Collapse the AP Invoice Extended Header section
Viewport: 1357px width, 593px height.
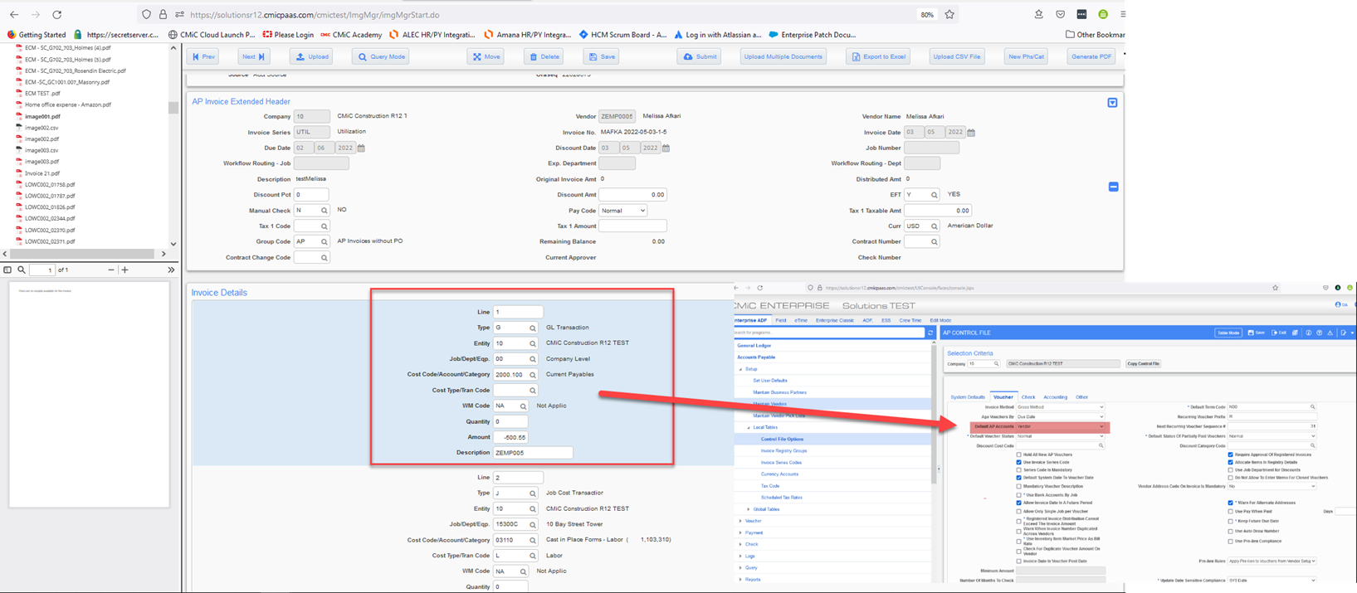pos(1112,103)
